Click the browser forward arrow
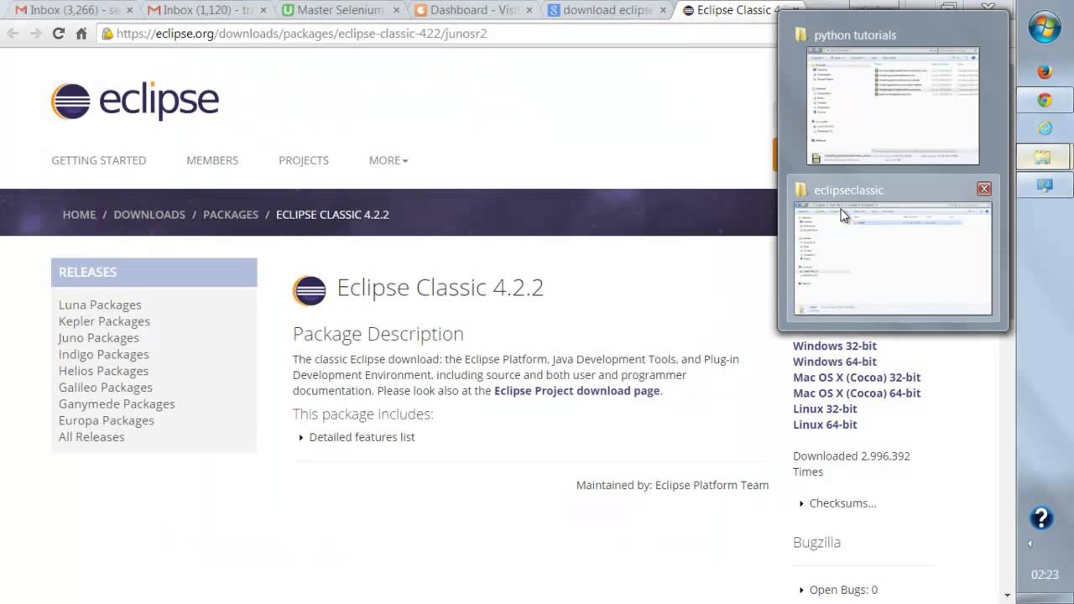 pos(35,34)
